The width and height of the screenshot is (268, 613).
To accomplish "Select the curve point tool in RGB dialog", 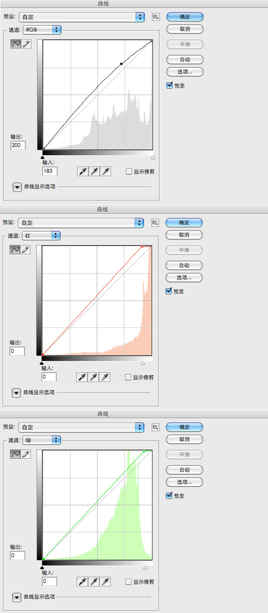I will (16, 44).
